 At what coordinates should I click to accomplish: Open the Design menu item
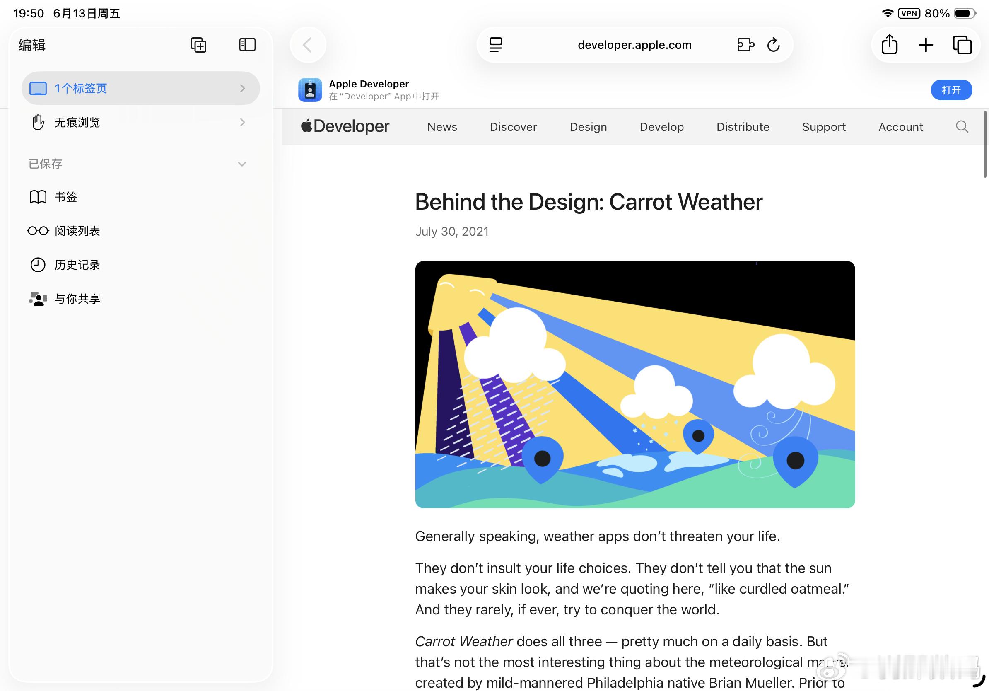(x=589, y=127)
